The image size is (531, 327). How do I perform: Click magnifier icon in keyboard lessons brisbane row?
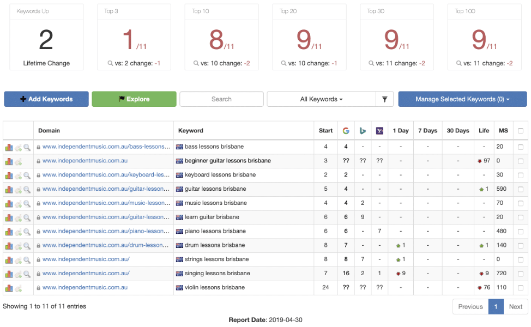[x=27, y=175]
